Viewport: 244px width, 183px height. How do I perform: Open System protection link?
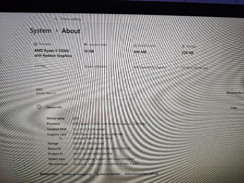pyautogui.click(x=108, y=174)
